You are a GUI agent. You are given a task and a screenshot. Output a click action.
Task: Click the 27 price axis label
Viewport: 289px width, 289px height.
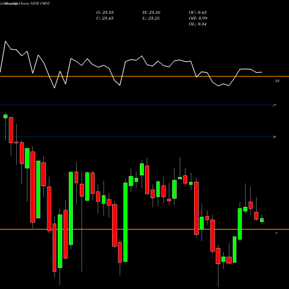click(x=275, y=105)
